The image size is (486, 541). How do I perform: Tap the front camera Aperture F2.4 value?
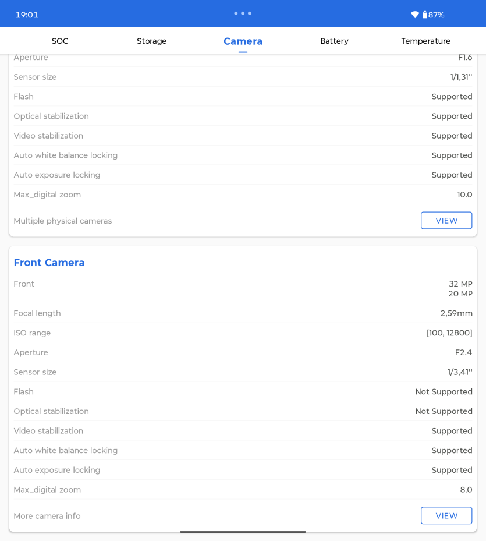point(463,352)
